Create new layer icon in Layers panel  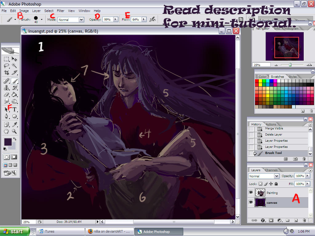pyautogui.click(x=296, y=220)
